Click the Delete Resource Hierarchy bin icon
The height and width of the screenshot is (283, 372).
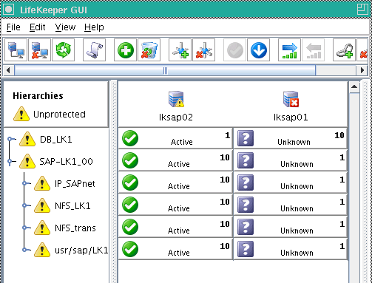(149, 50)
